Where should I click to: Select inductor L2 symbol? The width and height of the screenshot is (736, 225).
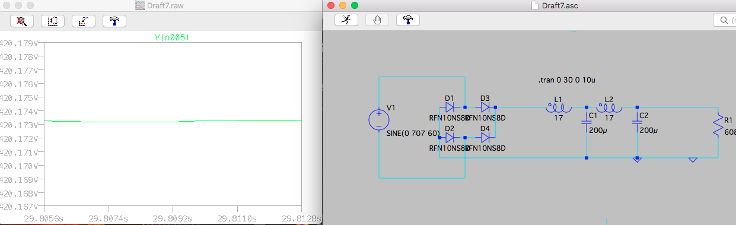pos(608,107)
